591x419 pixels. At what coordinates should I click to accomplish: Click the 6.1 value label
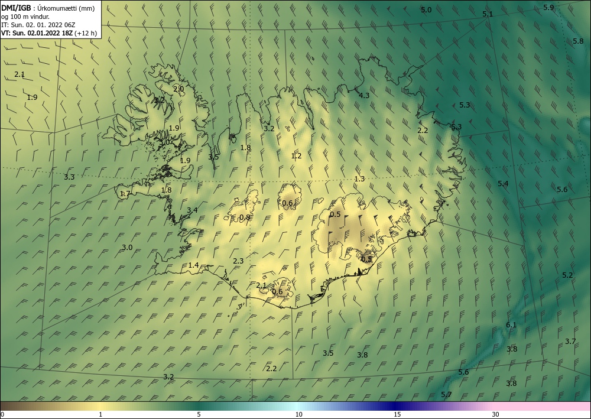click(511, 325)
